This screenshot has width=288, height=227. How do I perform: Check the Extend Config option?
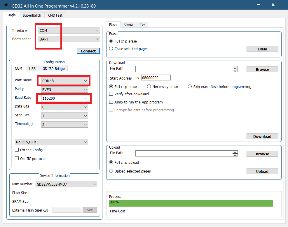17,150
